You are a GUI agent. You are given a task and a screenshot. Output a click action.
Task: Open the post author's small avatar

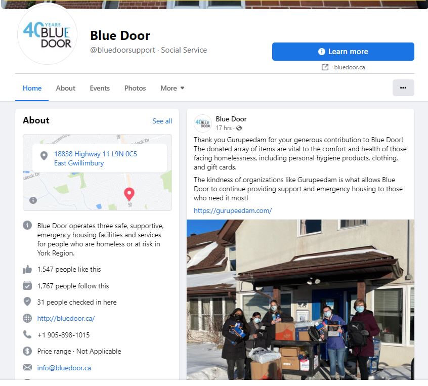point(202,123)
